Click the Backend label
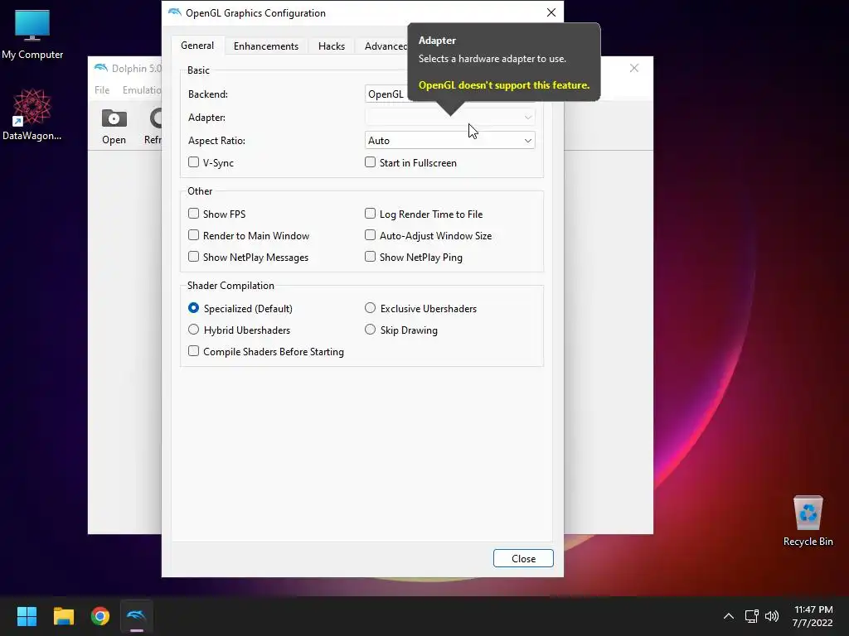 tap(208, 94)
